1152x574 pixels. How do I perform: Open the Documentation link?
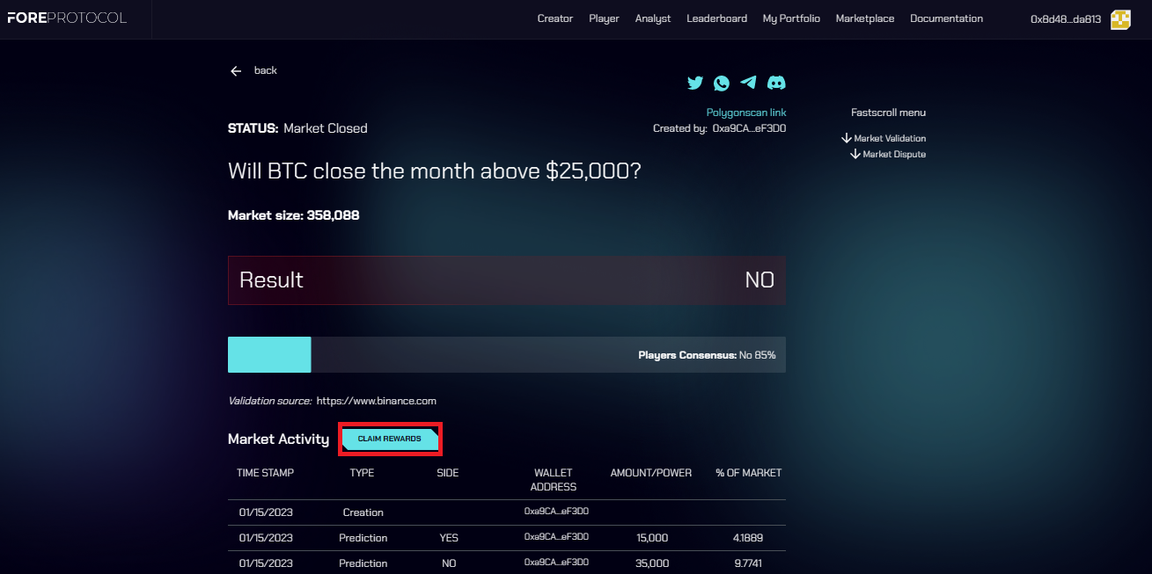tap(946, 18)
